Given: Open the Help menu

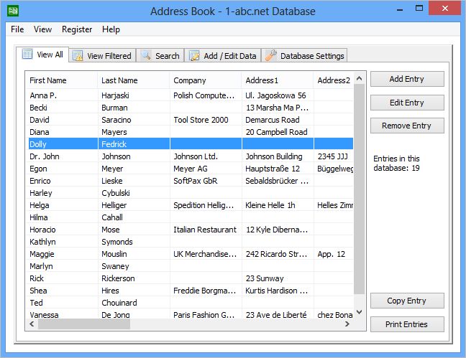Looking at the screenshot, I should (x=111, y=29).
